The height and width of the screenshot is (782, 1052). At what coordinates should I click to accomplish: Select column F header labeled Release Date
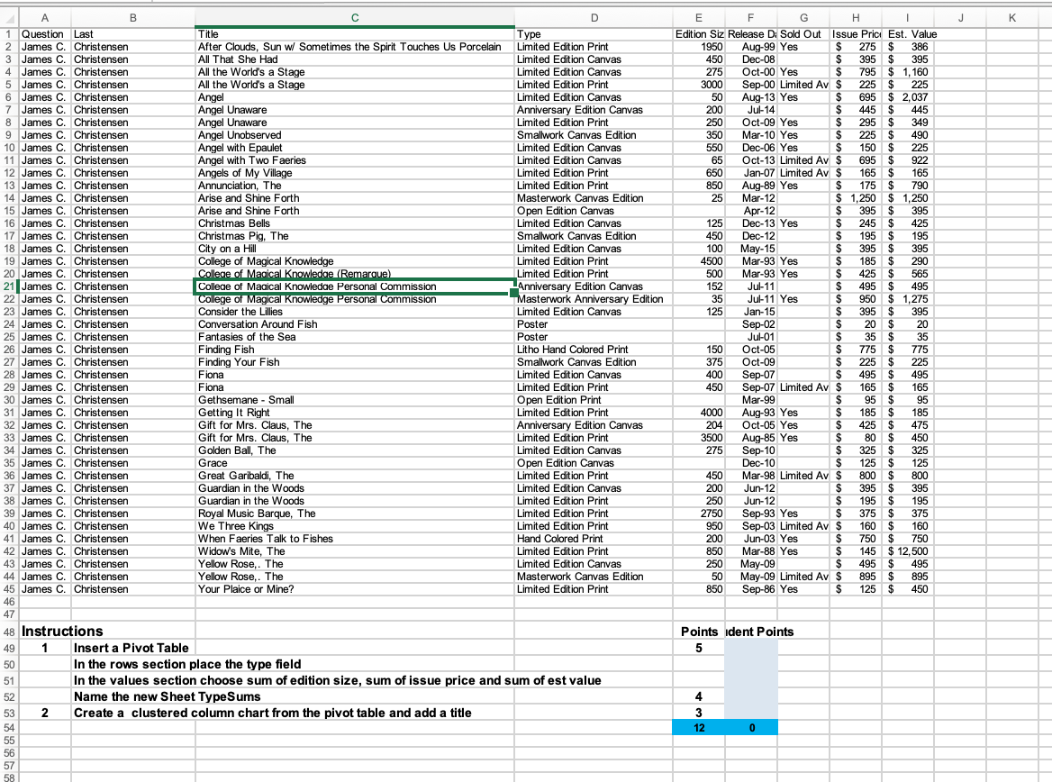pyautogui.click(x=751, y=17)
